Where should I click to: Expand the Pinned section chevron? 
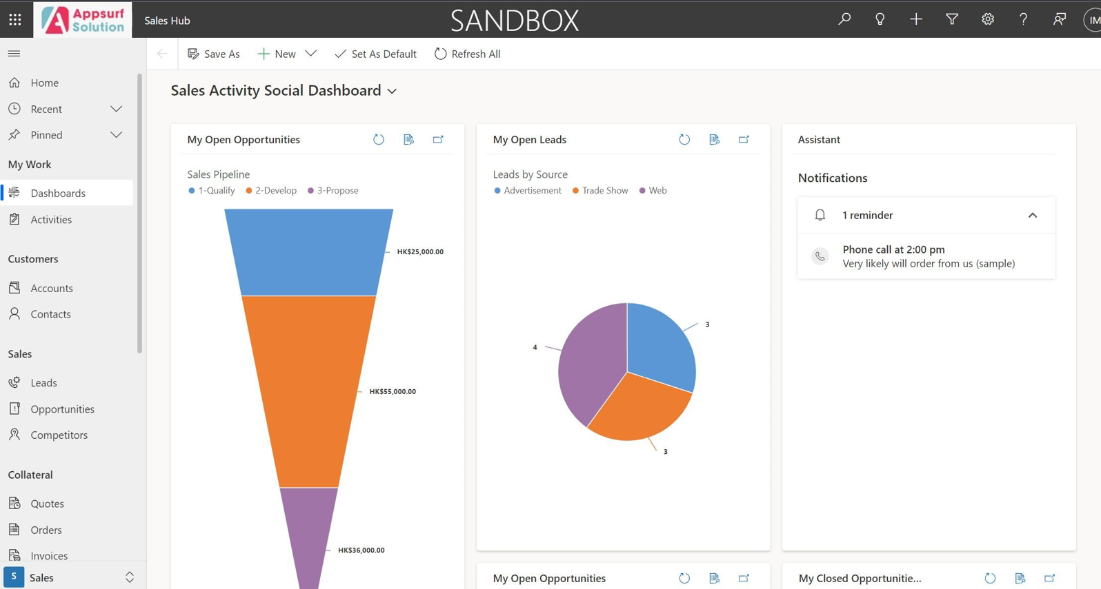(x=117, y=135)
